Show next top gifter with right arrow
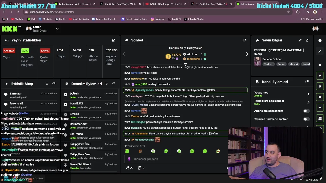This screenshot has width=326, height=183. tap(247, 54)
